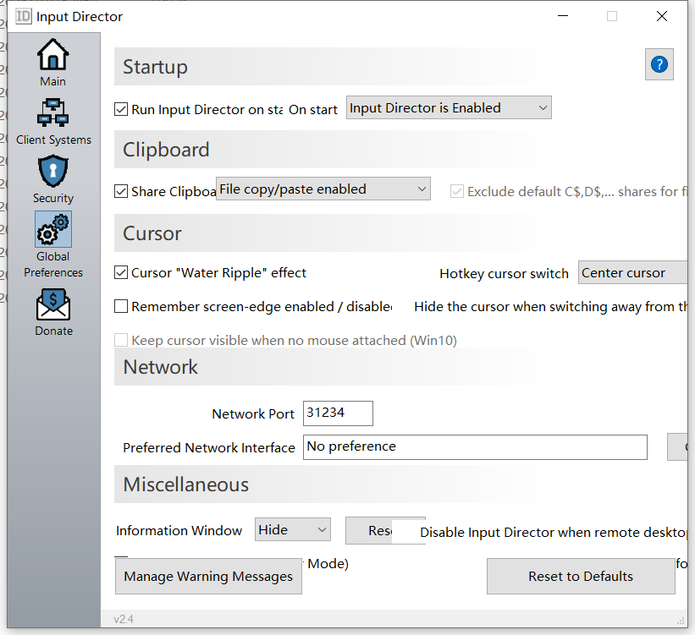
Task: Click the blue help question mark icon
Action: tap(659, 64)
